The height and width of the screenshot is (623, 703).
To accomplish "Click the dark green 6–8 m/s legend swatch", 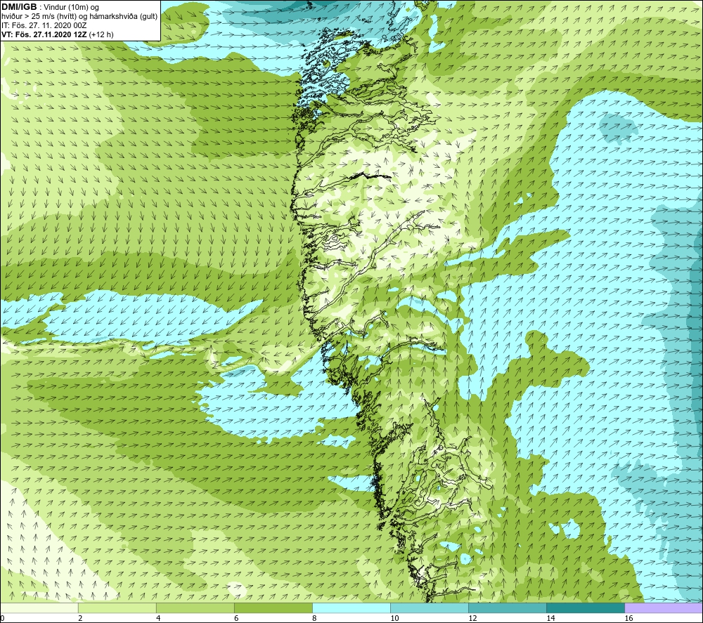I will [273, 608].
